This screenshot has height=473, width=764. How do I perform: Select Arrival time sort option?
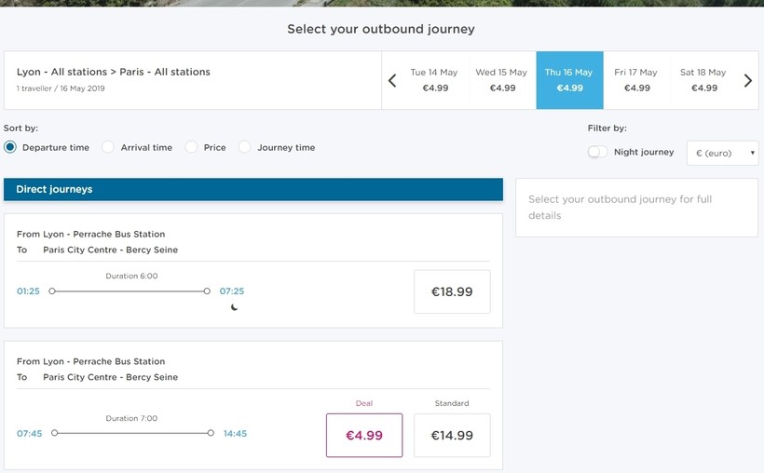pos(109,147)
